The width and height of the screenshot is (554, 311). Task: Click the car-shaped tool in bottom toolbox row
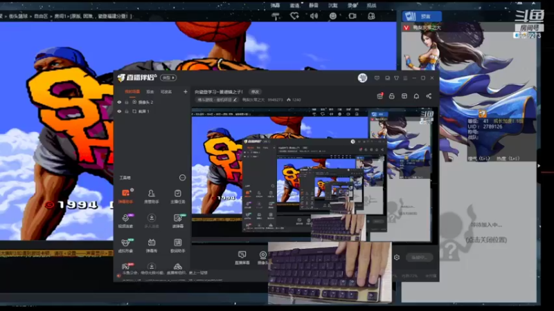pyautogui.click(x=178, y=266)
